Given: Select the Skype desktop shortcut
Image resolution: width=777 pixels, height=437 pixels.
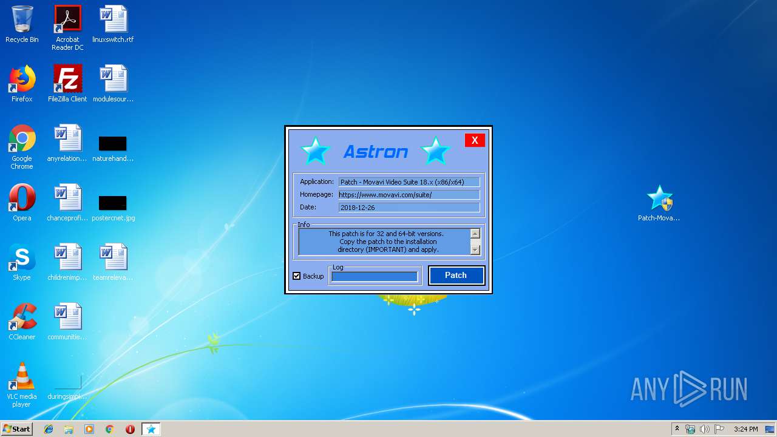Looking at the screenshot, I should [x=22, y=262].
